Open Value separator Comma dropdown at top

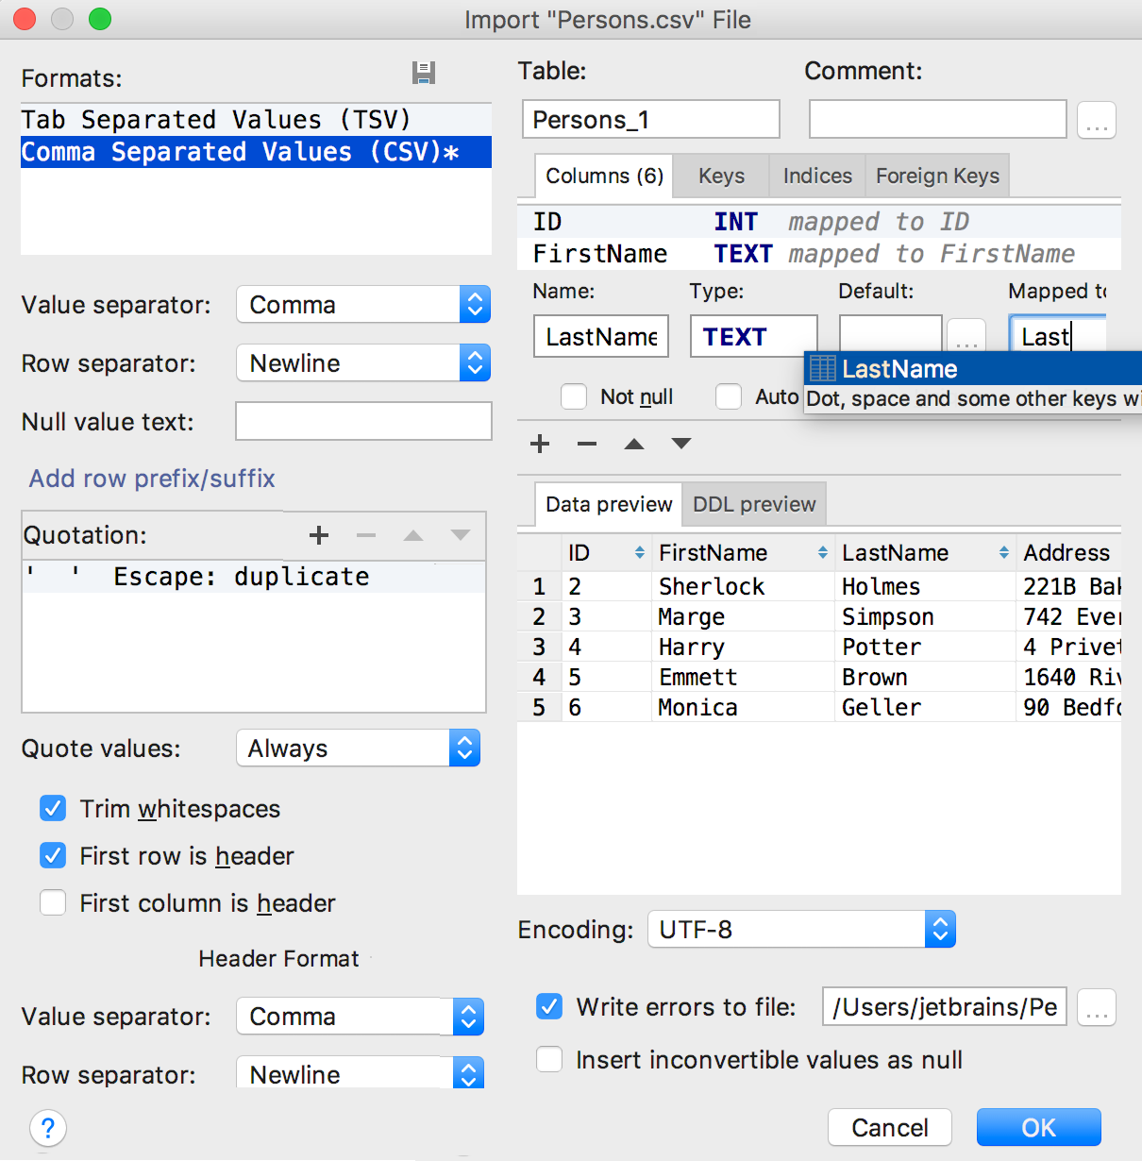(x=363, y=305)
